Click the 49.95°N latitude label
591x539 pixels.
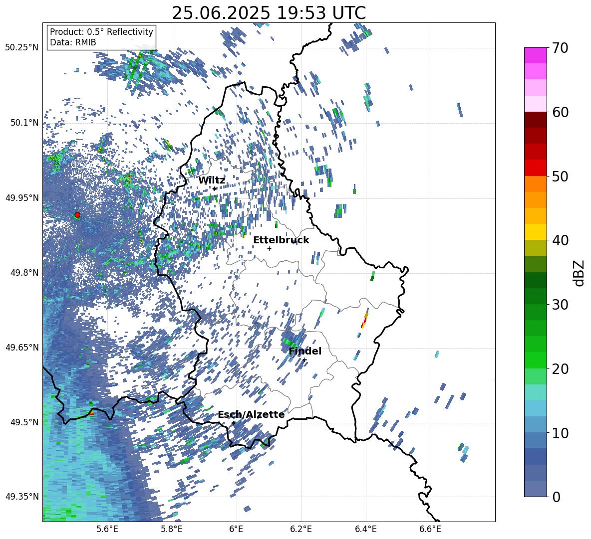pos(22,198)
